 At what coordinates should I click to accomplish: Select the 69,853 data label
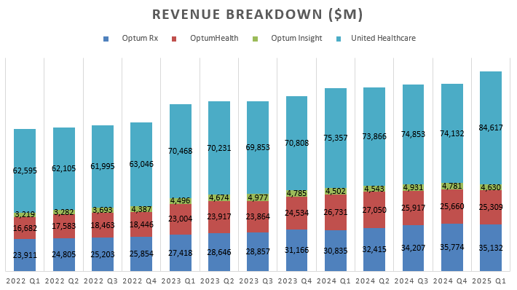[258, 147]
